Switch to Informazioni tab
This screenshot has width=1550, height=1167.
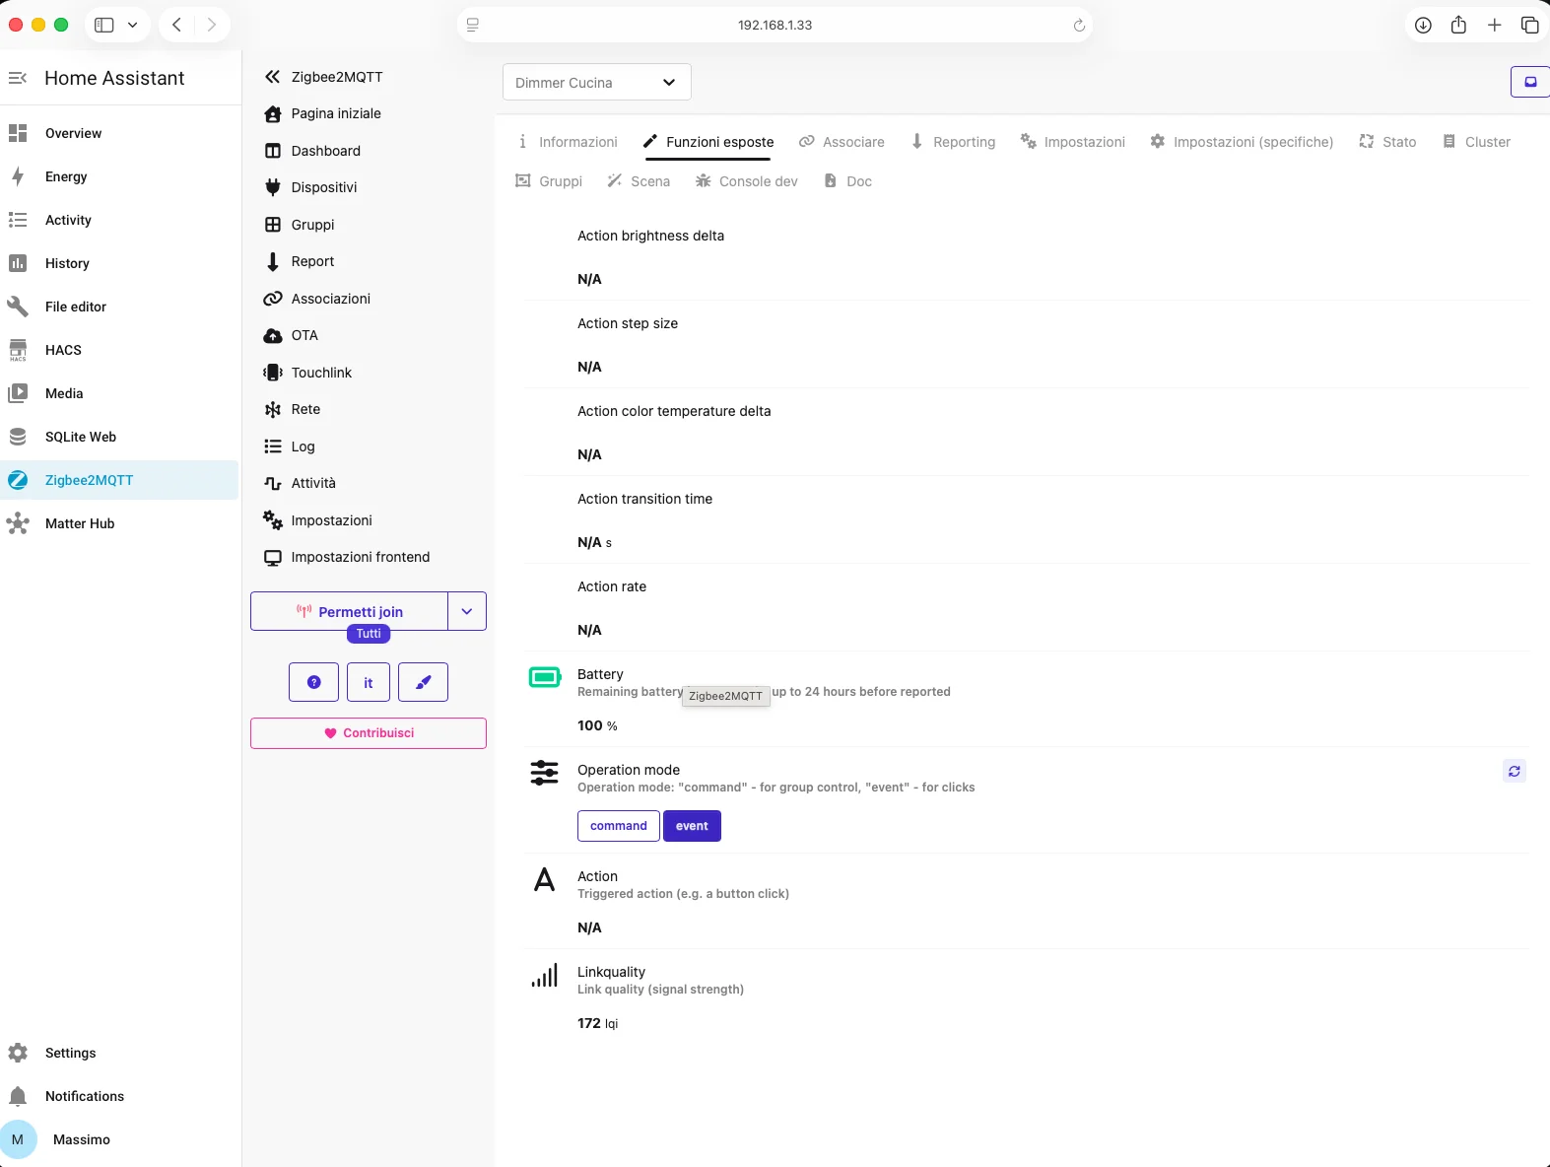coord(568,142)
